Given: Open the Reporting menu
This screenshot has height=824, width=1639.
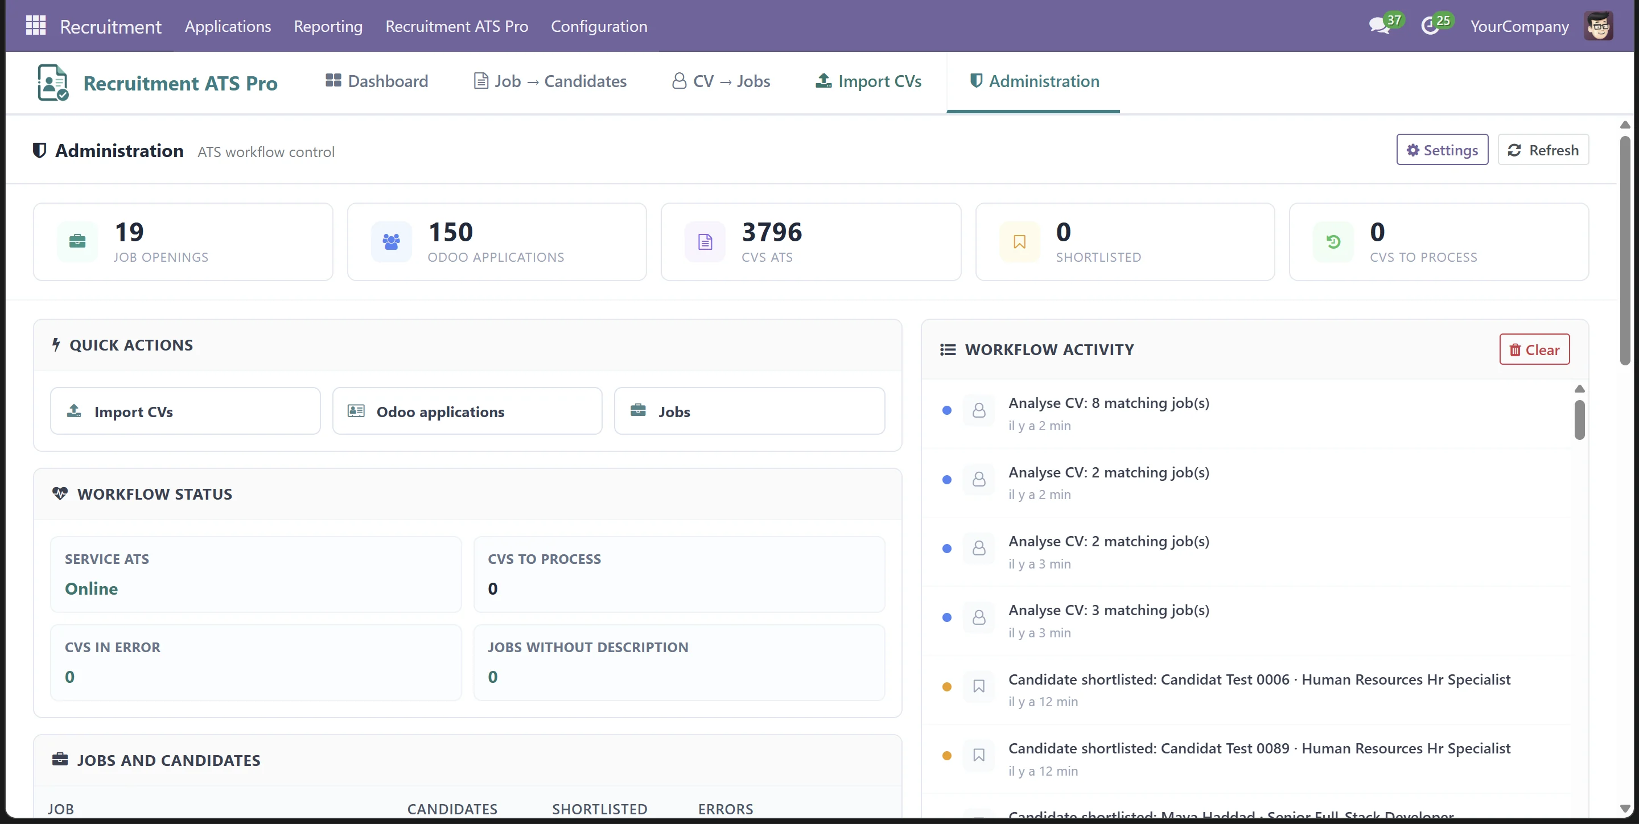Looking at the screenshot, I should click(x=328, y=26).
